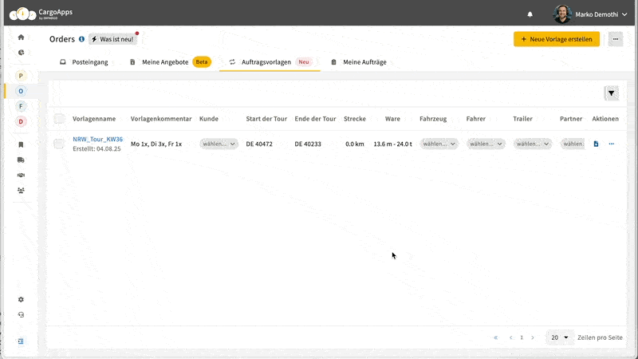Open the Partner wählen dropdown

click(x=573, y=144)
